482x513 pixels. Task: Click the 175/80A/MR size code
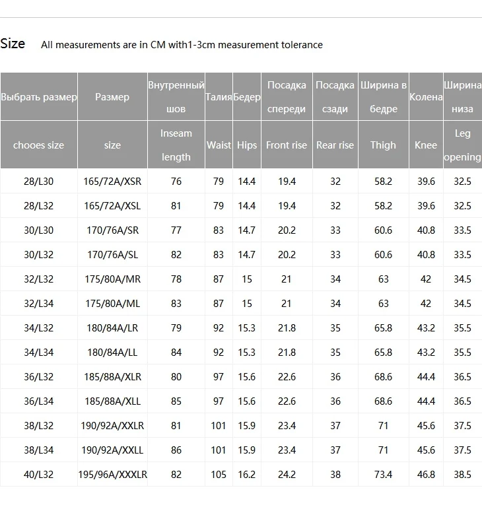point(112,279)
